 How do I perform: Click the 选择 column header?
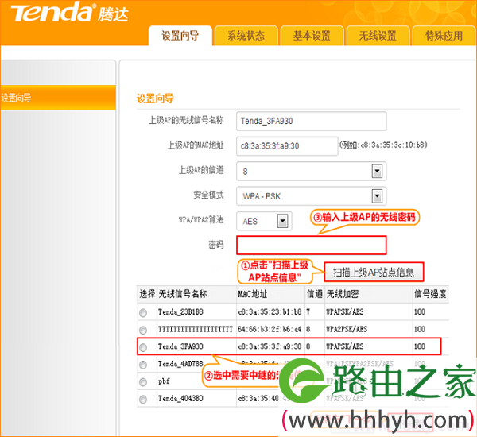(147, 294)
